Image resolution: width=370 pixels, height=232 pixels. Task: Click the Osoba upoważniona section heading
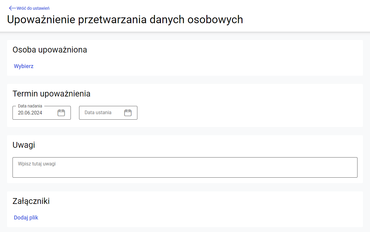coord(50,50)
